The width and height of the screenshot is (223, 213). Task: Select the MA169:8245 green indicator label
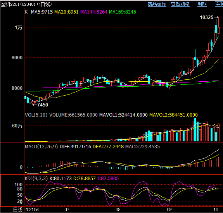[123, 12]
